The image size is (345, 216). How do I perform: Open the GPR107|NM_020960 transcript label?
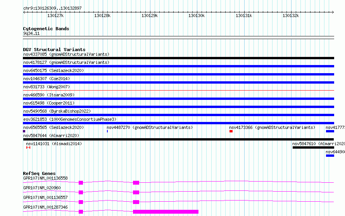click(x=42, y=188)
